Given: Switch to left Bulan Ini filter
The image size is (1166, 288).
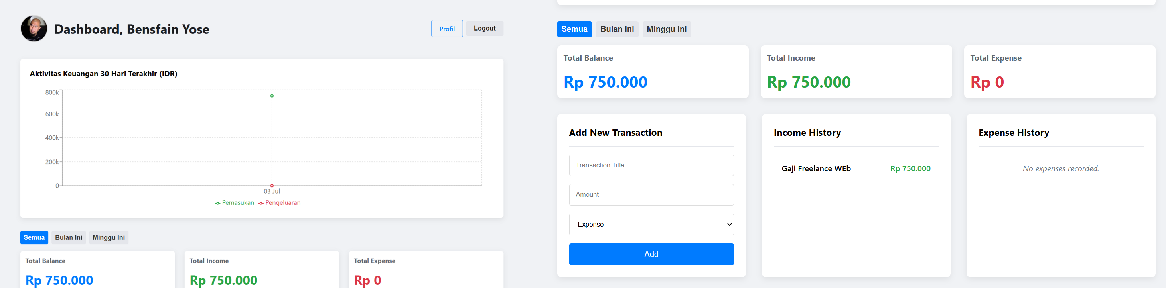Looking at the screenshot, I should pos(68,237).
